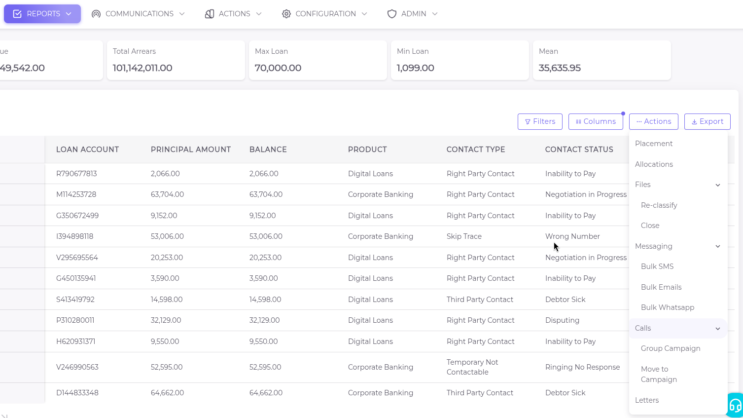Collapse the Messaging submenu chevron
Viewport: 743px width, 418px height.
(718, 246)
